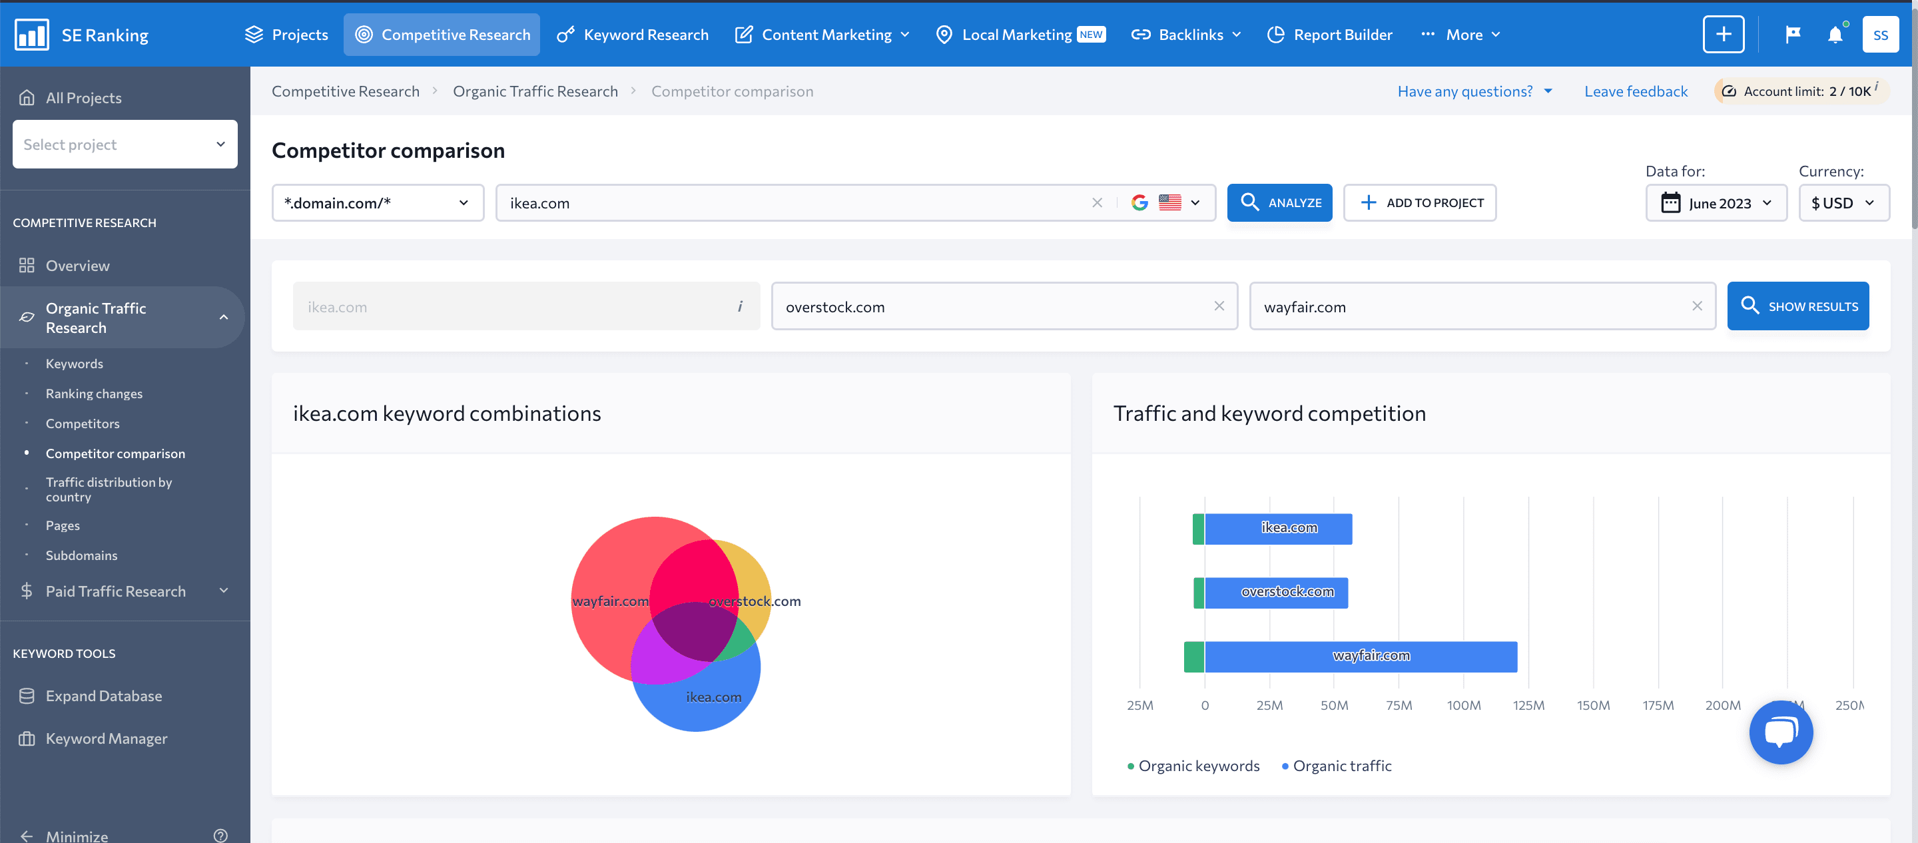Click SHOW RESULTS button
The height and width of the screenshot is (843, 1918).
[x=1797, y=306]
